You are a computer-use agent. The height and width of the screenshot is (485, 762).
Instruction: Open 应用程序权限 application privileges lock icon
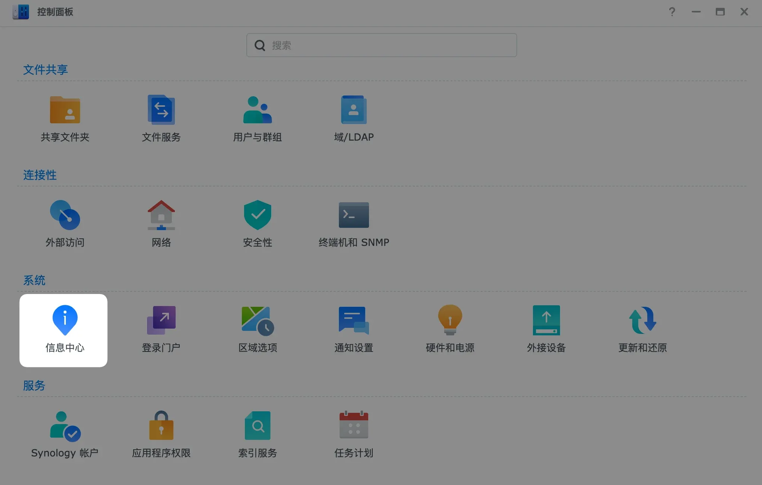tap(161, 426)
